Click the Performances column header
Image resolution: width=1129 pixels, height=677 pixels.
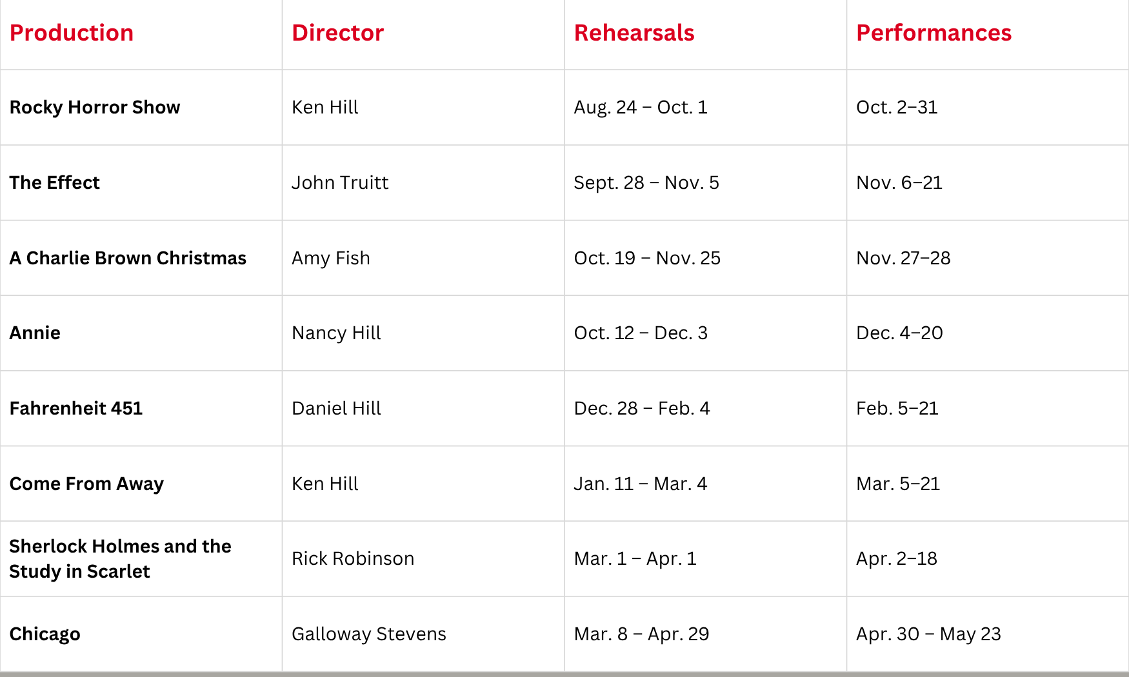coord(934,33)
